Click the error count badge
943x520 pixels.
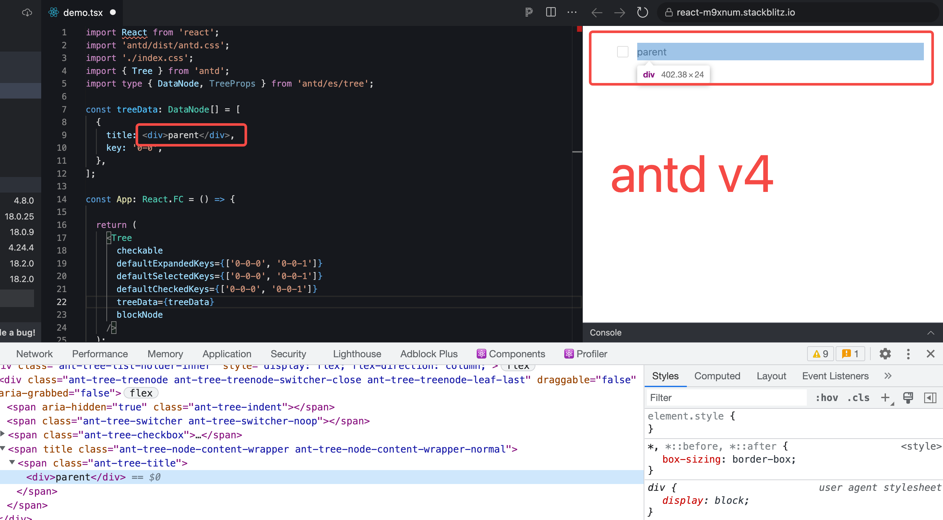click(x=850, y=353)
